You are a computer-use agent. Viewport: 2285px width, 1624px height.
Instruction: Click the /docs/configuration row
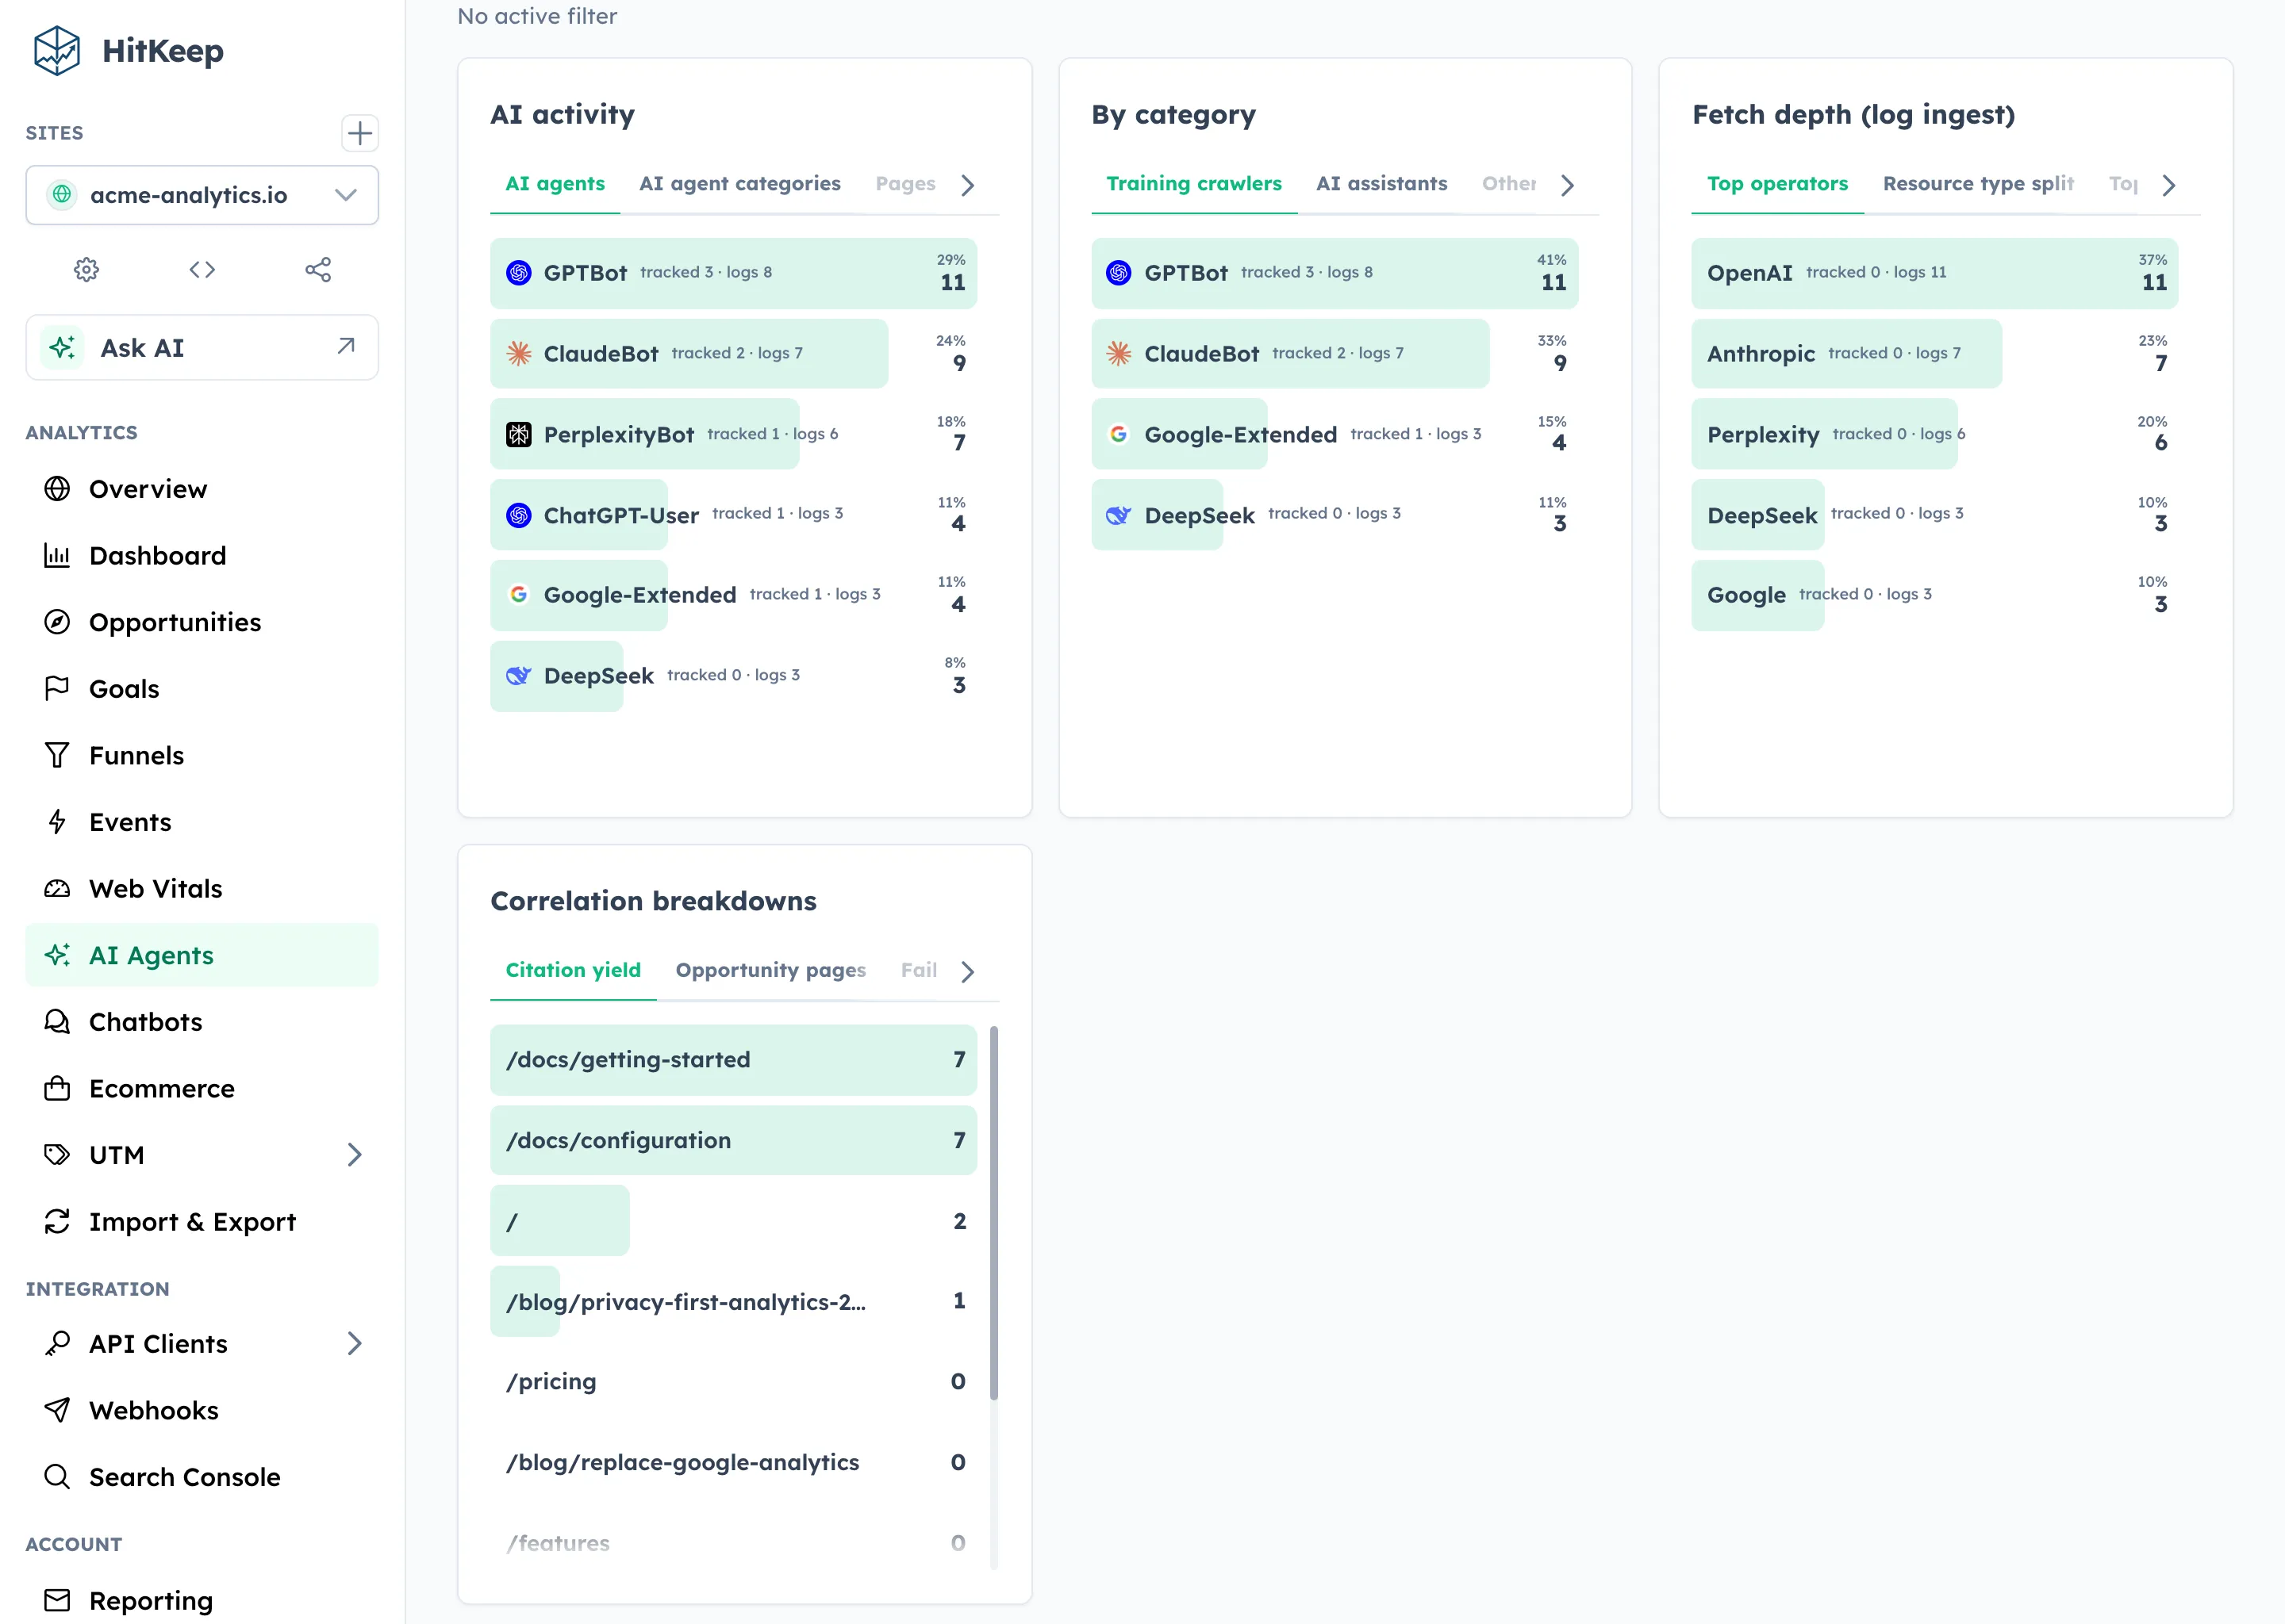[733, 1140]
